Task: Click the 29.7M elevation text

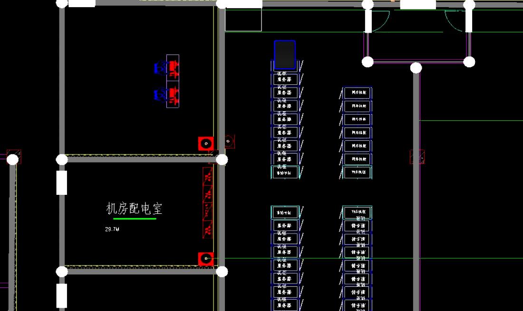Action: [x=112, y=229]
